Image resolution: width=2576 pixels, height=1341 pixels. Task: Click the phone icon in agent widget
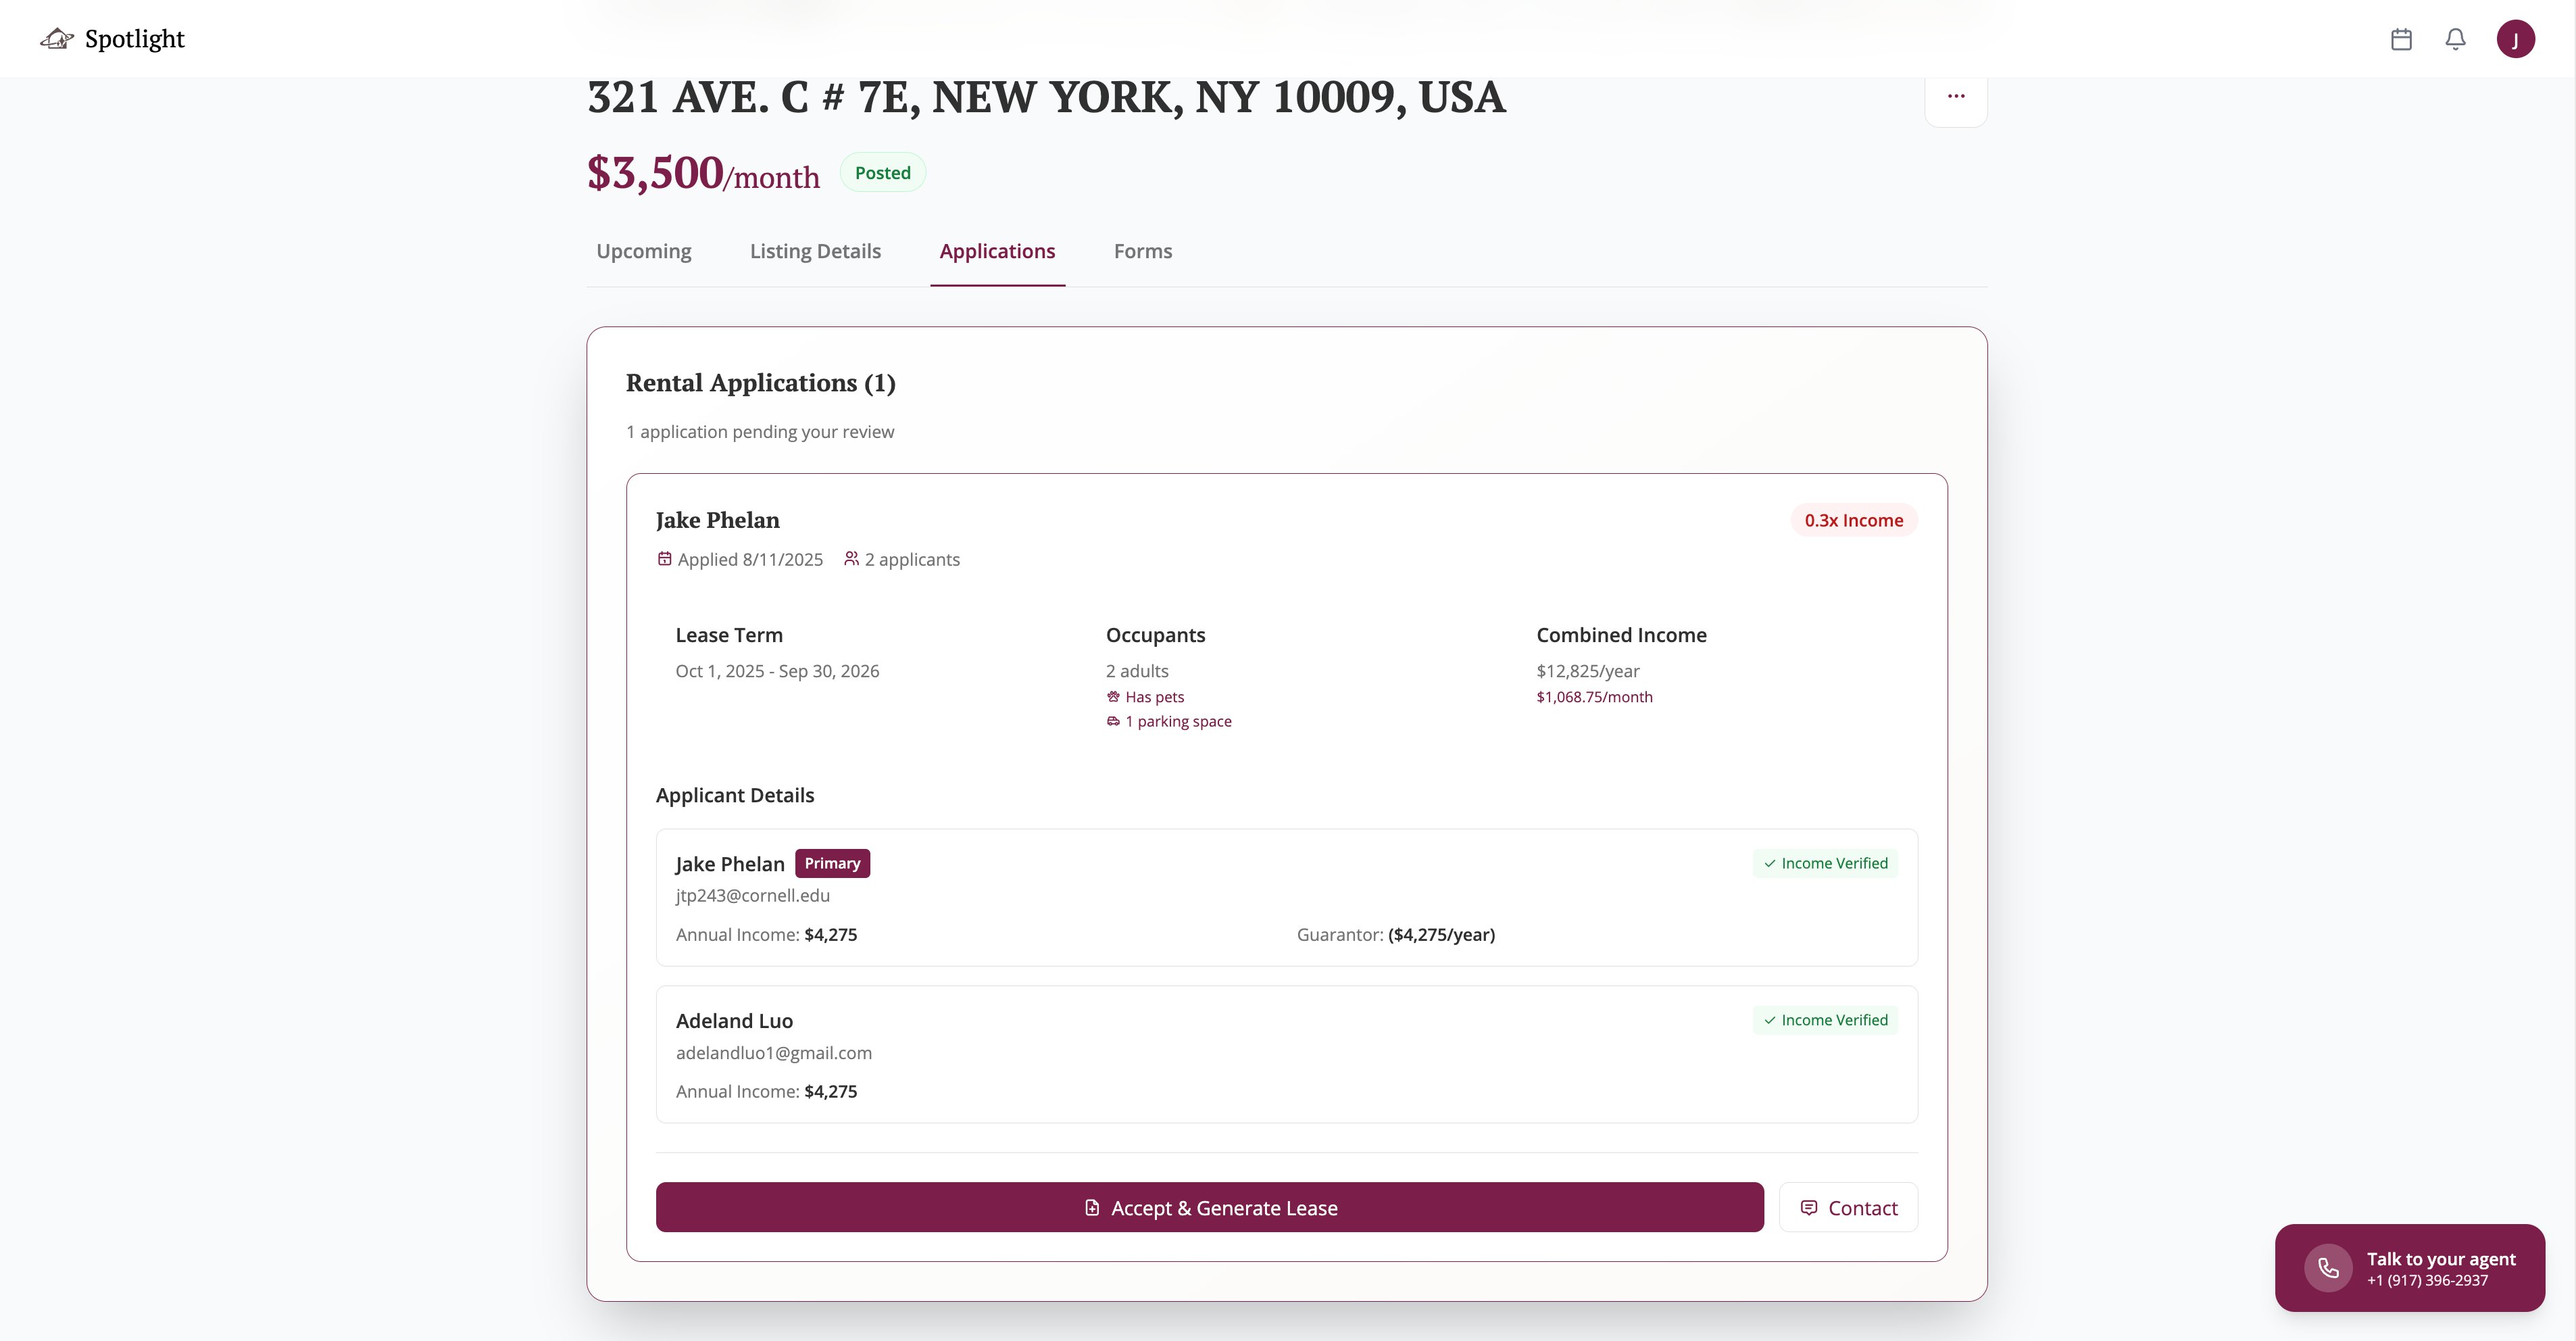[x=2328, y=1268]
